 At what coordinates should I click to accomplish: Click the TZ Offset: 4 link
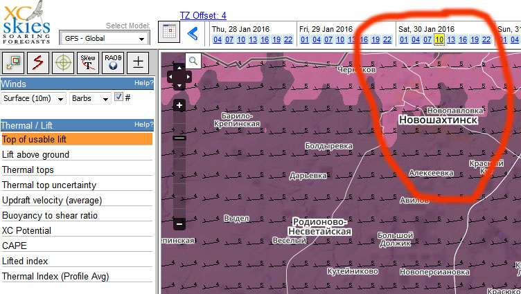203,15
